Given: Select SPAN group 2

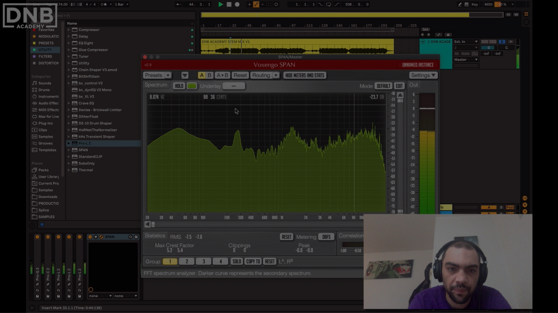Looking at the screenshot, I should pos(187,262).
